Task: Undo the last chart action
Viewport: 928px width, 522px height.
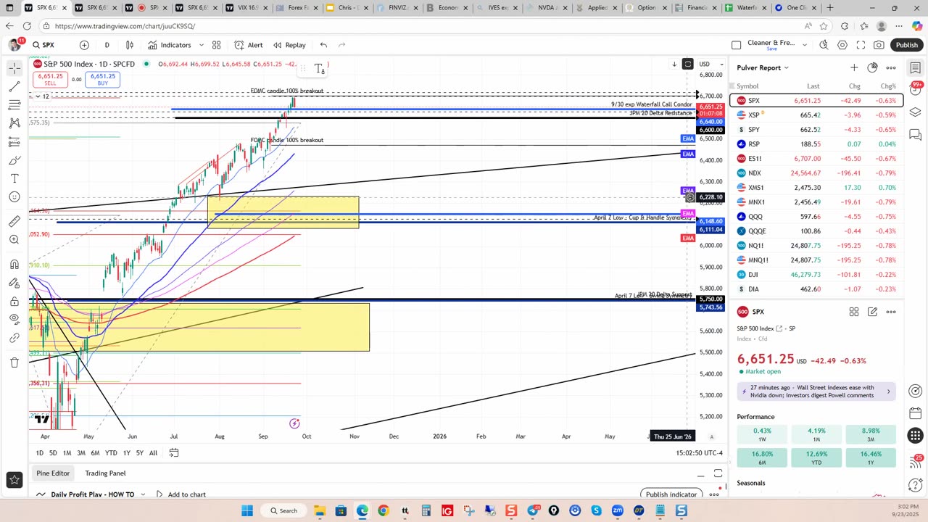Action: point(323,45)
